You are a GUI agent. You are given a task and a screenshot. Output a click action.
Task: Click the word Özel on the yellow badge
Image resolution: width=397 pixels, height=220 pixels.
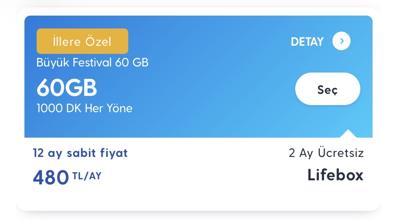[98, 41]
